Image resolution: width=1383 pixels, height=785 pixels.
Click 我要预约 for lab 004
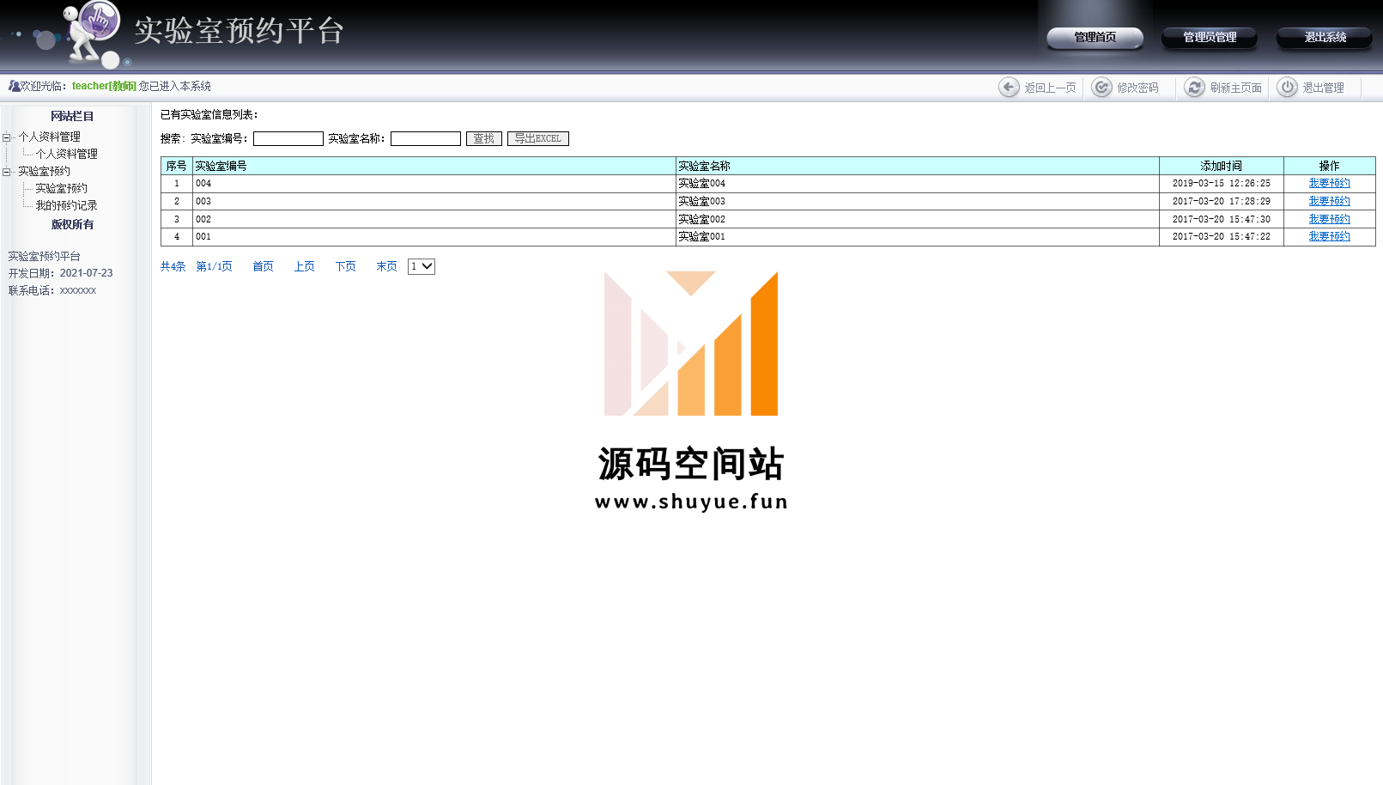[x=1329, y=183]
